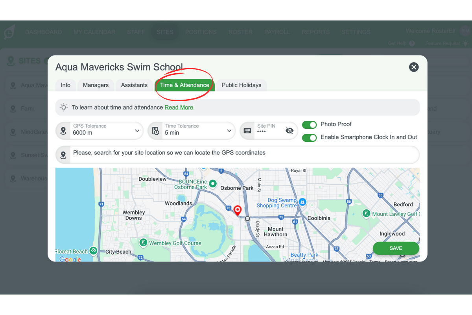Toggle the Photo Proof switch
This screenshot has height=315, width=472.
click(309, 125)
